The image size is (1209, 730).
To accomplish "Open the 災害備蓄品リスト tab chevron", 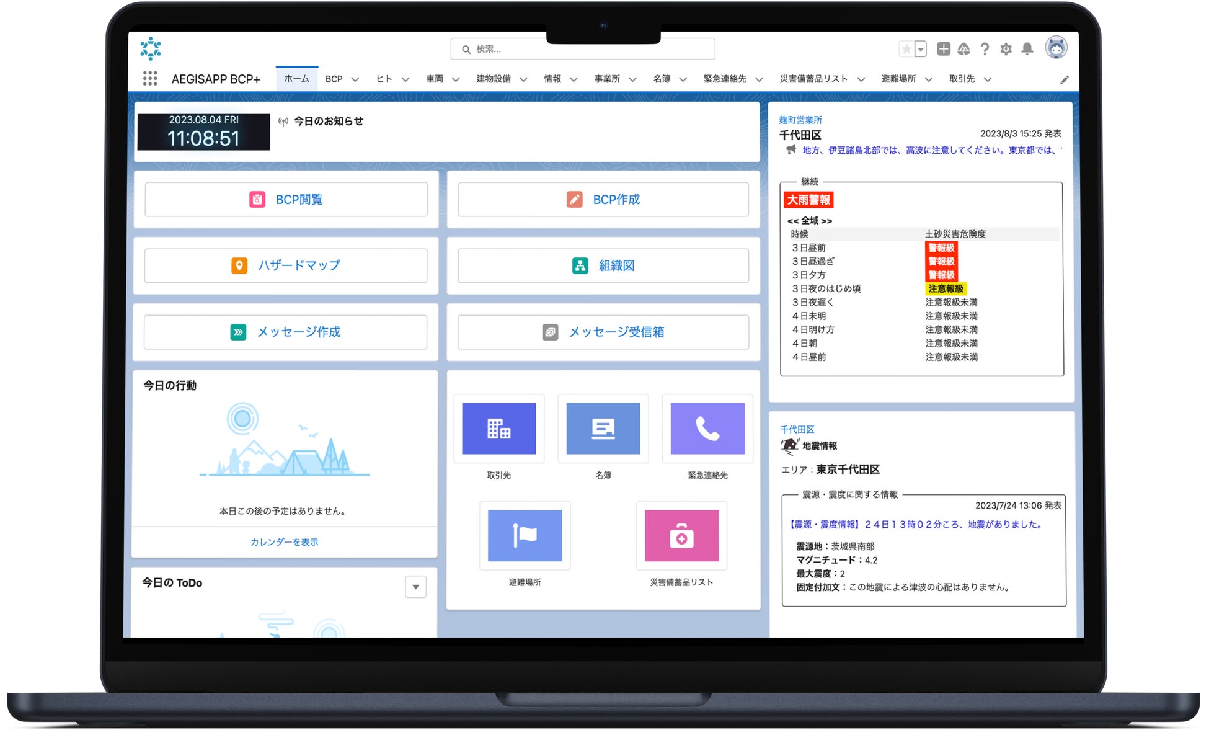I will [861, 79].
